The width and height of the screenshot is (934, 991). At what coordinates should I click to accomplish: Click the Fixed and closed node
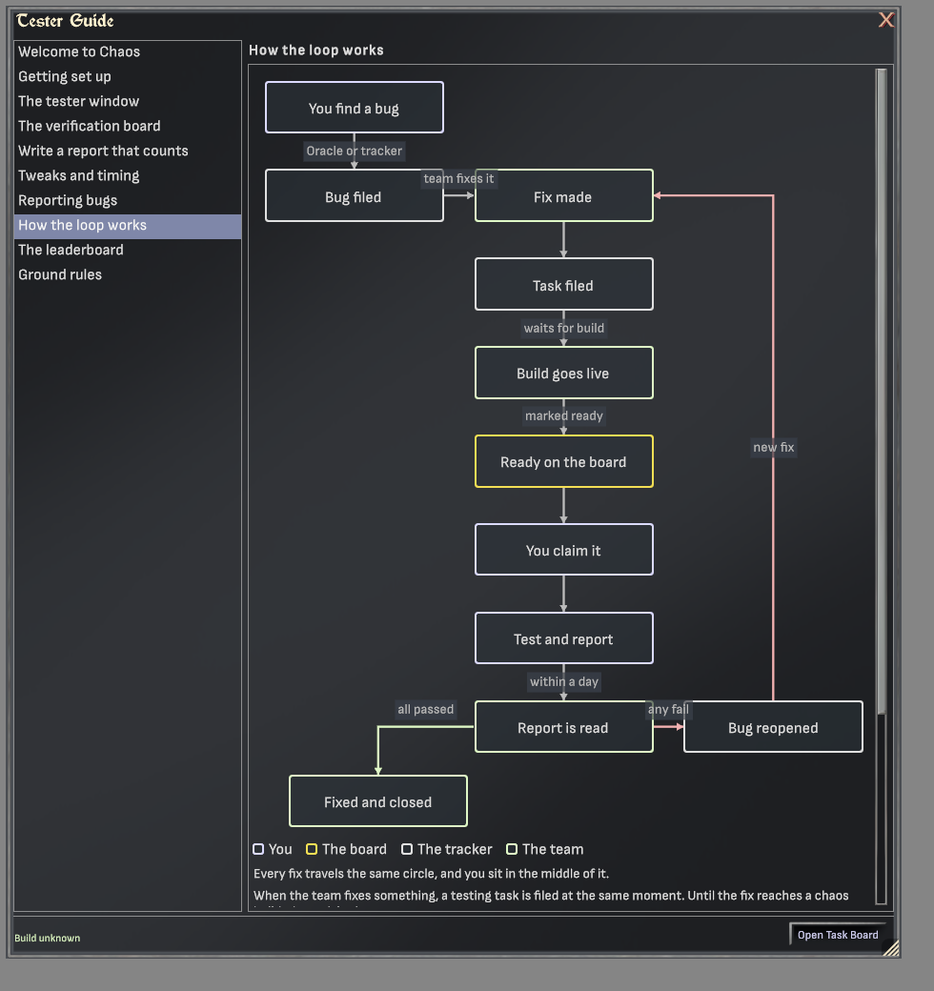click(378, 800)
